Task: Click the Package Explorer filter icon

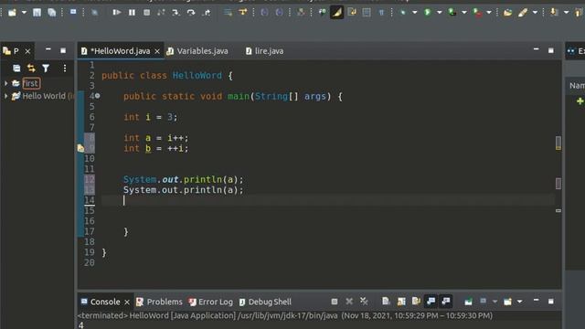Action: click(46, 69)
